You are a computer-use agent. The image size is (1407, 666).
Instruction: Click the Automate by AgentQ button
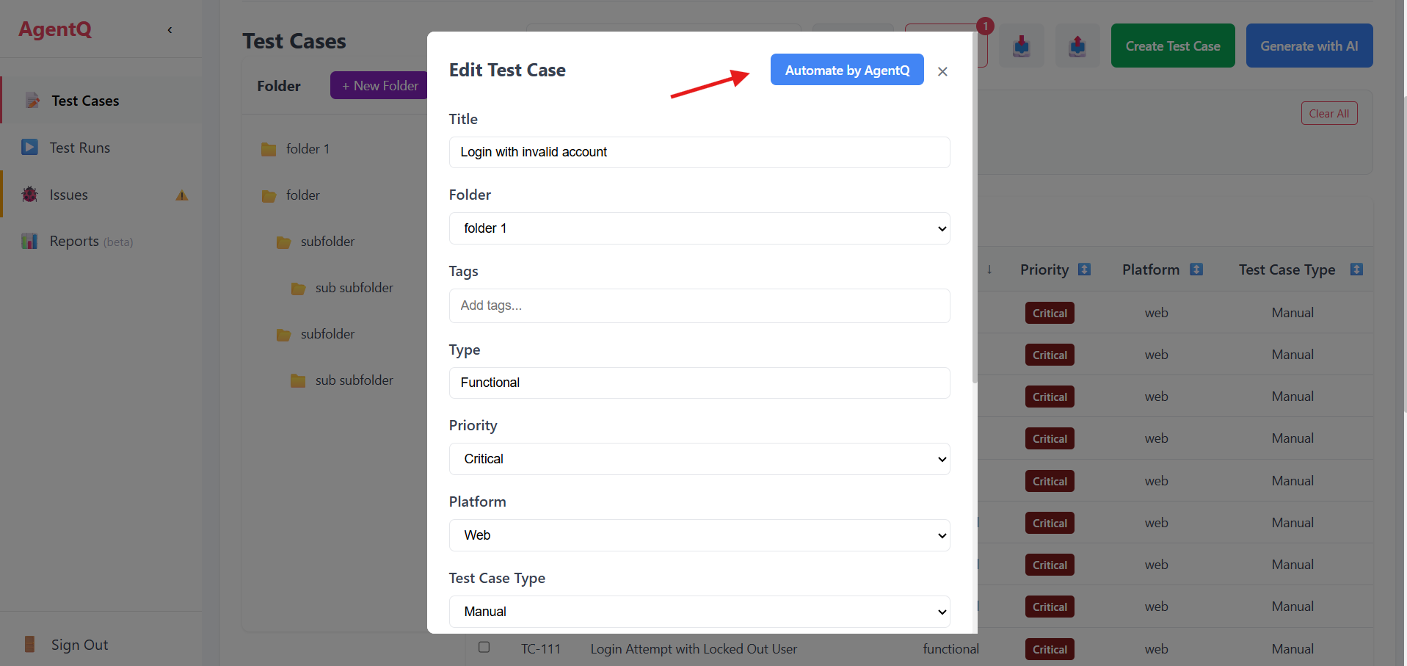click(x=846, y=70)
